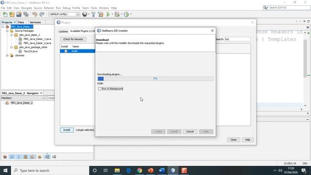This screenshot has width=311, height=175.
Task: Click the Plugins Search field
Action: [x=238, y=39]
